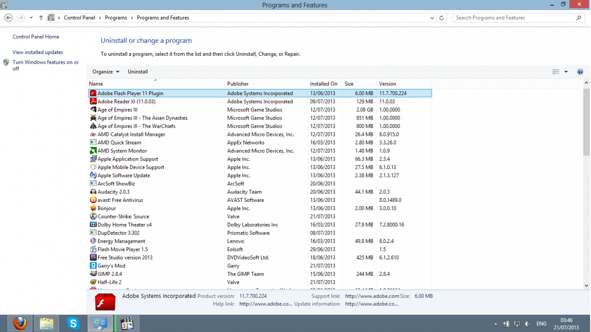Screen dimensions: 591x332
Task: Open File Explorer from the taskbar
Action: pos(46,324)
